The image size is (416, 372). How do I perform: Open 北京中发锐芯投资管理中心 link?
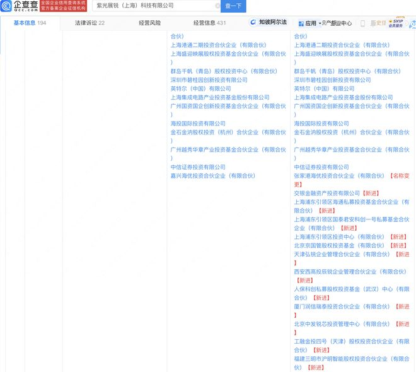(x=342, y=323)
